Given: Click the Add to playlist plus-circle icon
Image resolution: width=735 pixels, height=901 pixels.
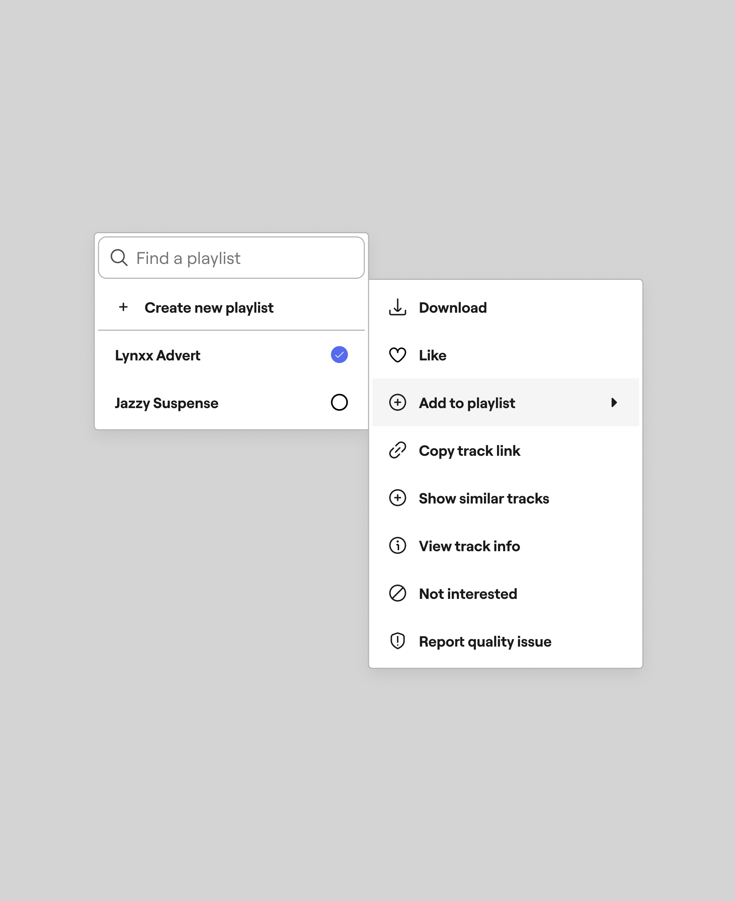Looking at the screenshot, I should (x=397, y=402).
